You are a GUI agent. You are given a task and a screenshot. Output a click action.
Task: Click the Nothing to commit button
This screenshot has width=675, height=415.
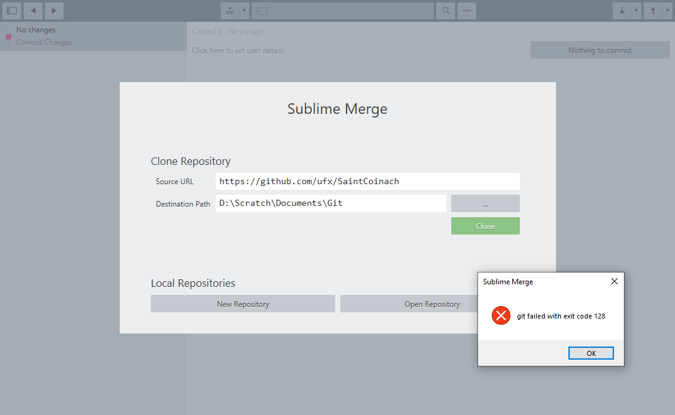tap(600, 50)
